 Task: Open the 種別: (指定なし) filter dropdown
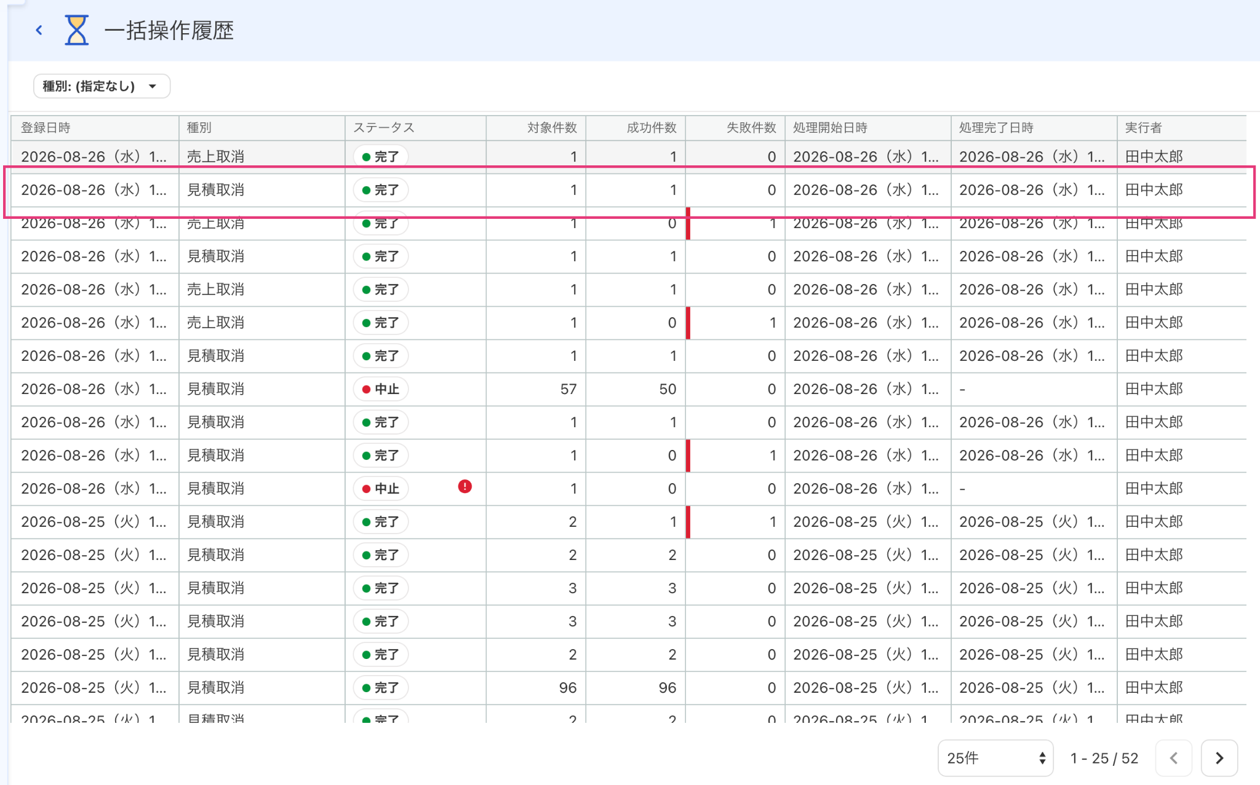pos(102,86)
